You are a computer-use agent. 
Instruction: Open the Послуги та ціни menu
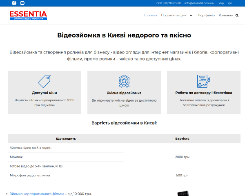coord(174,16)
